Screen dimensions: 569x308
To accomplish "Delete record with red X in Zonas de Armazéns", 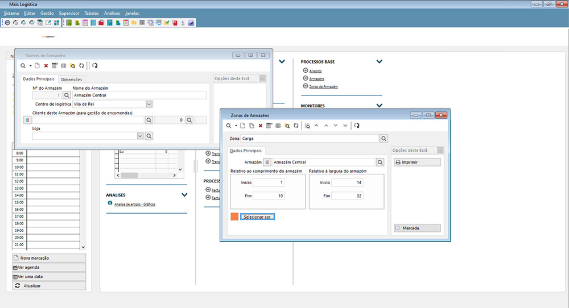I will click(260, 126).
